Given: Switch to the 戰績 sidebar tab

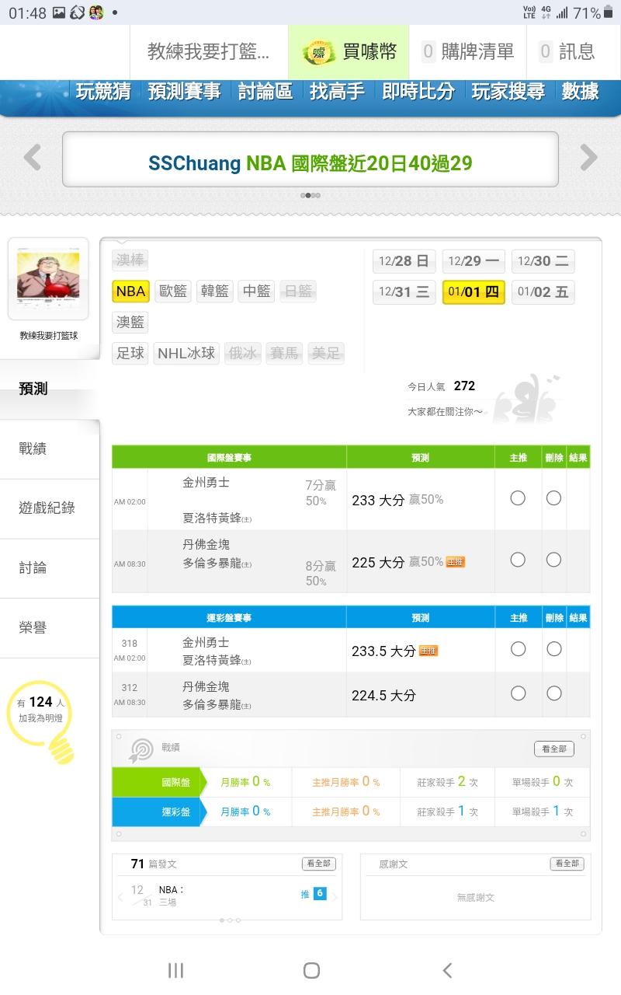Looking at the screenshot, I should (x=33, y=449).
